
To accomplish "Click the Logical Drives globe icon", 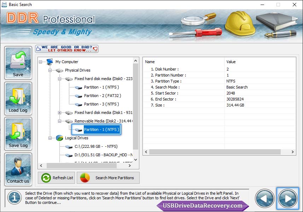I will 59,138.
